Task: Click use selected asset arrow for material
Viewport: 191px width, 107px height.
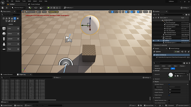Action: click(175, 76)
